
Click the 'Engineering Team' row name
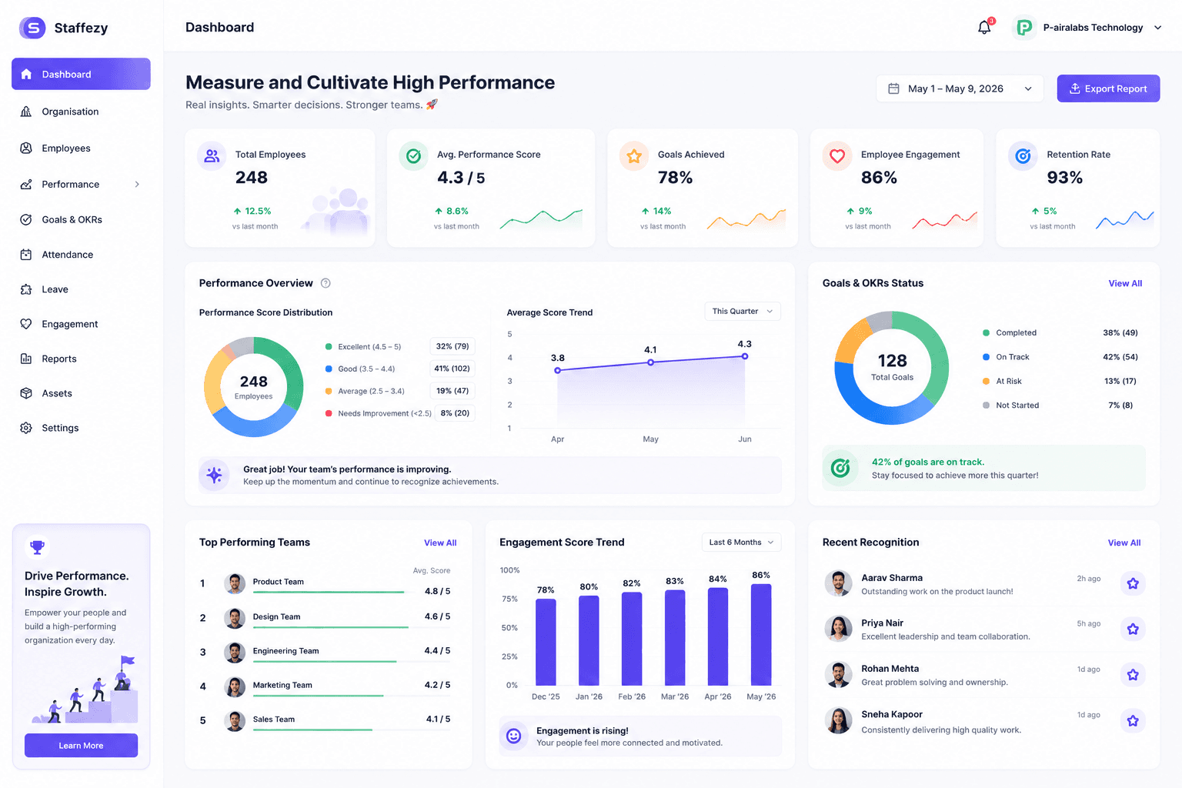click(x=285, y=651)
